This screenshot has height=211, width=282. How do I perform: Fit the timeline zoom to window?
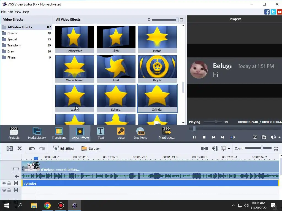[276, 148]
